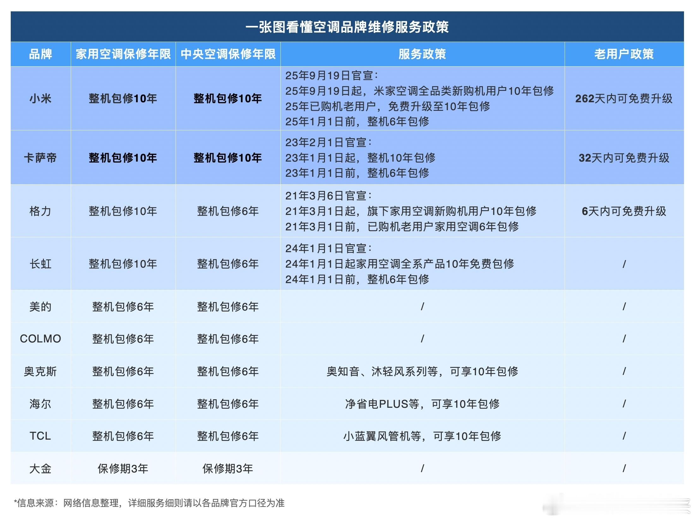This screenshot has height=522, width=696.
Task: Click the 小米 brand cell
Action: [x=40, y=98]
